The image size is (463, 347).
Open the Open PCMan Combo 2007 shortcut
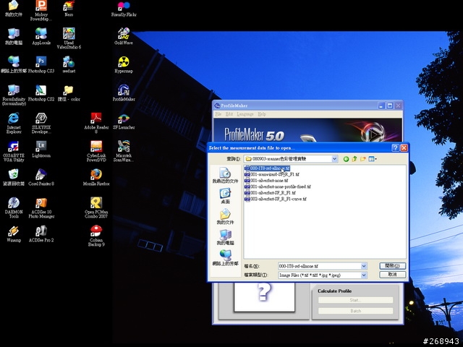(96, 207)
